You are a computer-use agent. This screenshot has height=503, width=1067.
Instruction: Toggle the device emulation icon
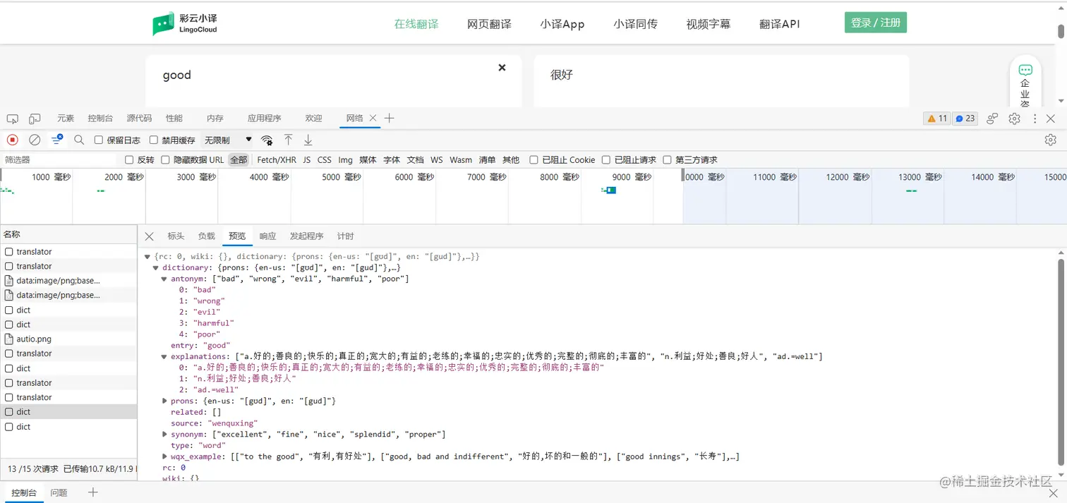(35, 119)
